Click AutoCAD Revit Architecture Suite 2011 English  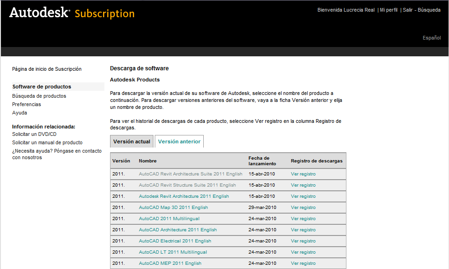pos(190,174)
